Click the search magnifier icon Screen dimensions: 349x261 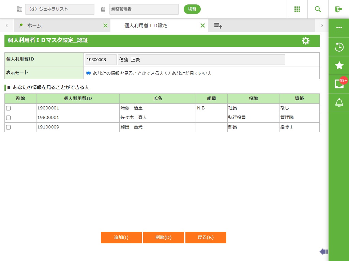[x=318, y=9]
